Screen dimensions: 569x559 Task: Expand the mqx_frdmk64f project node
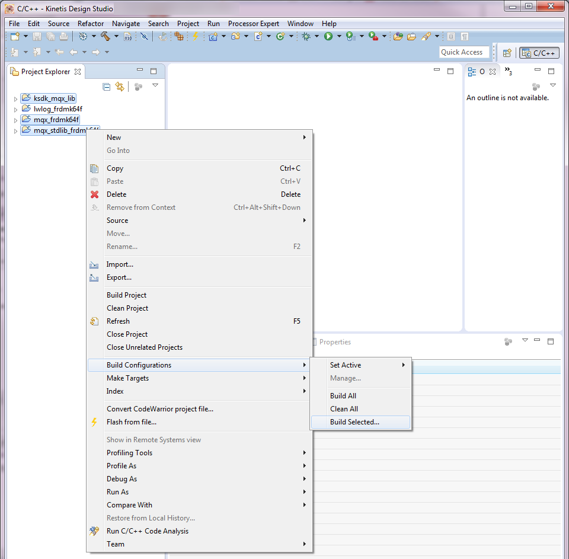tap(15, 120)
